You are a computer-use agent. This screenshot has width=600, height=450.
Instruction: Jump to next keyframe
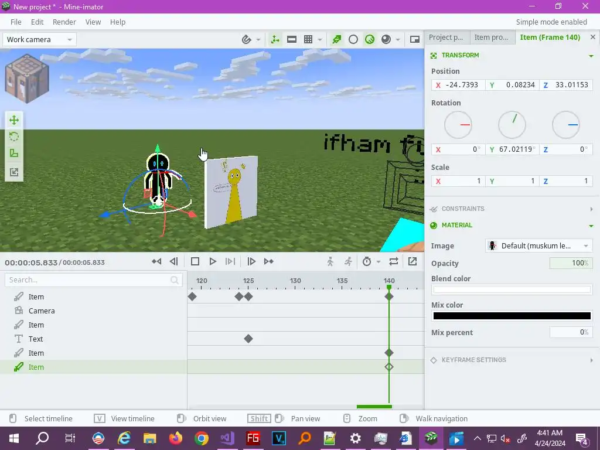point(268,261)
